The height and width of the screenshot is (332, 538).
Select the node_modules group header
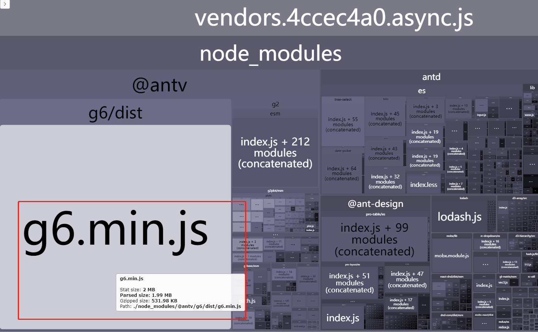(x=269, y=53)
